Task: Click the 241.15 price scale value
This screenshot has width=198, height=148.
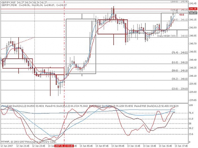Action: pyautogui.click(x=193, y=20)
